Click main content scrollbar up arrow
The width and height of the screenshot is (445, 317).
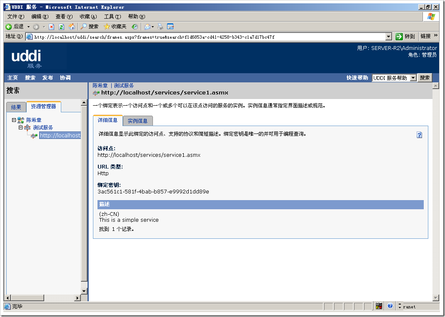tap(436, 86)
